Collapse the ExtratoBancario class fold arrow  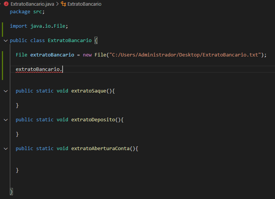[6, 41]
